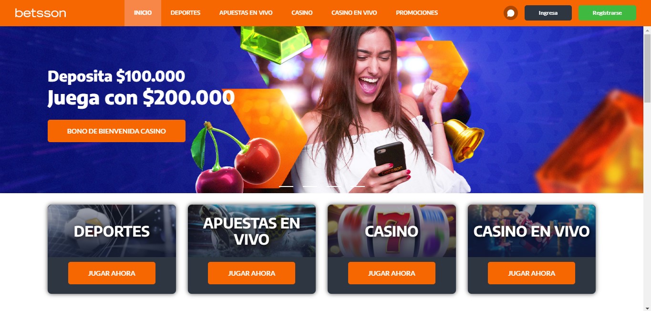Open the Casino en Vivo card image
The width and height of the screenshot is (651, 311).
point(532,231)
